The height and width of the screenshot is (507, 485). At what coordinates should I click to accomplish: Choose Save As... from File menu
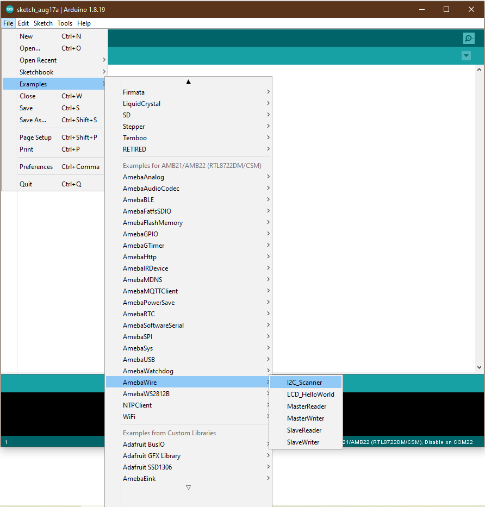(x=54, y=120)
